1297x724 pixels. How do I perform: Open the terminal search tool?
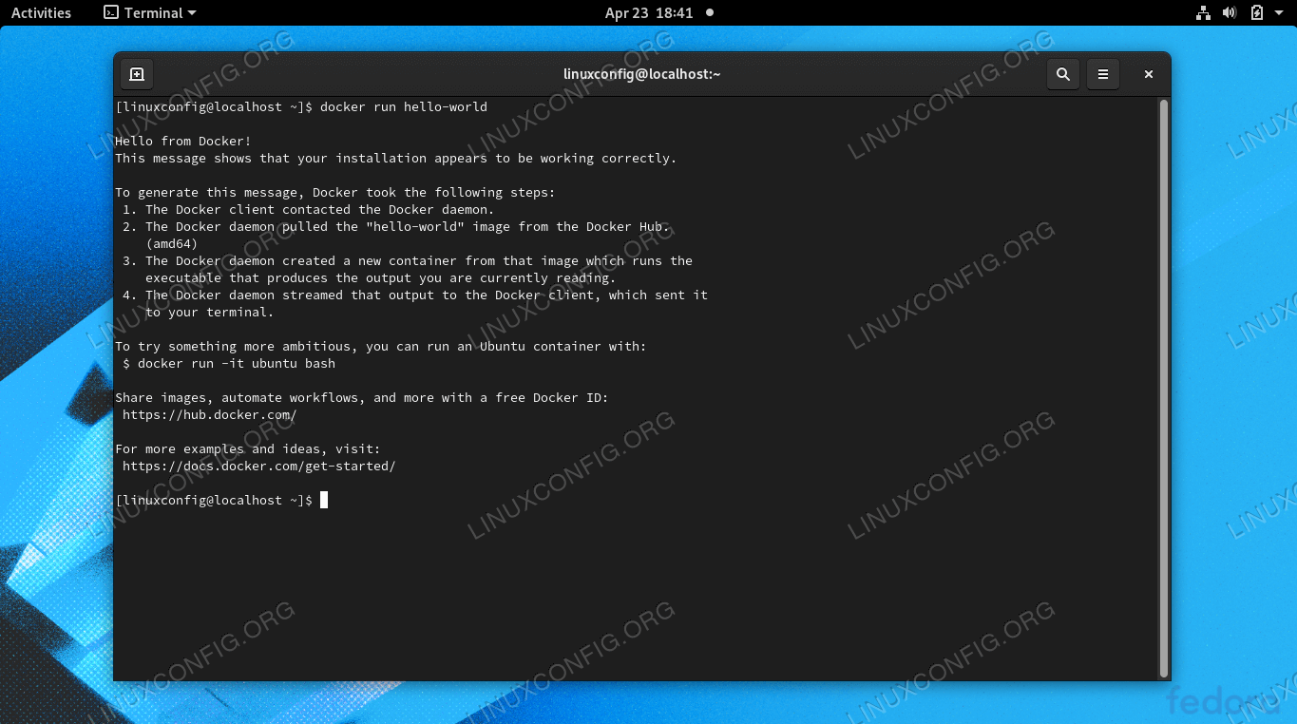(x=1063, y=74)
